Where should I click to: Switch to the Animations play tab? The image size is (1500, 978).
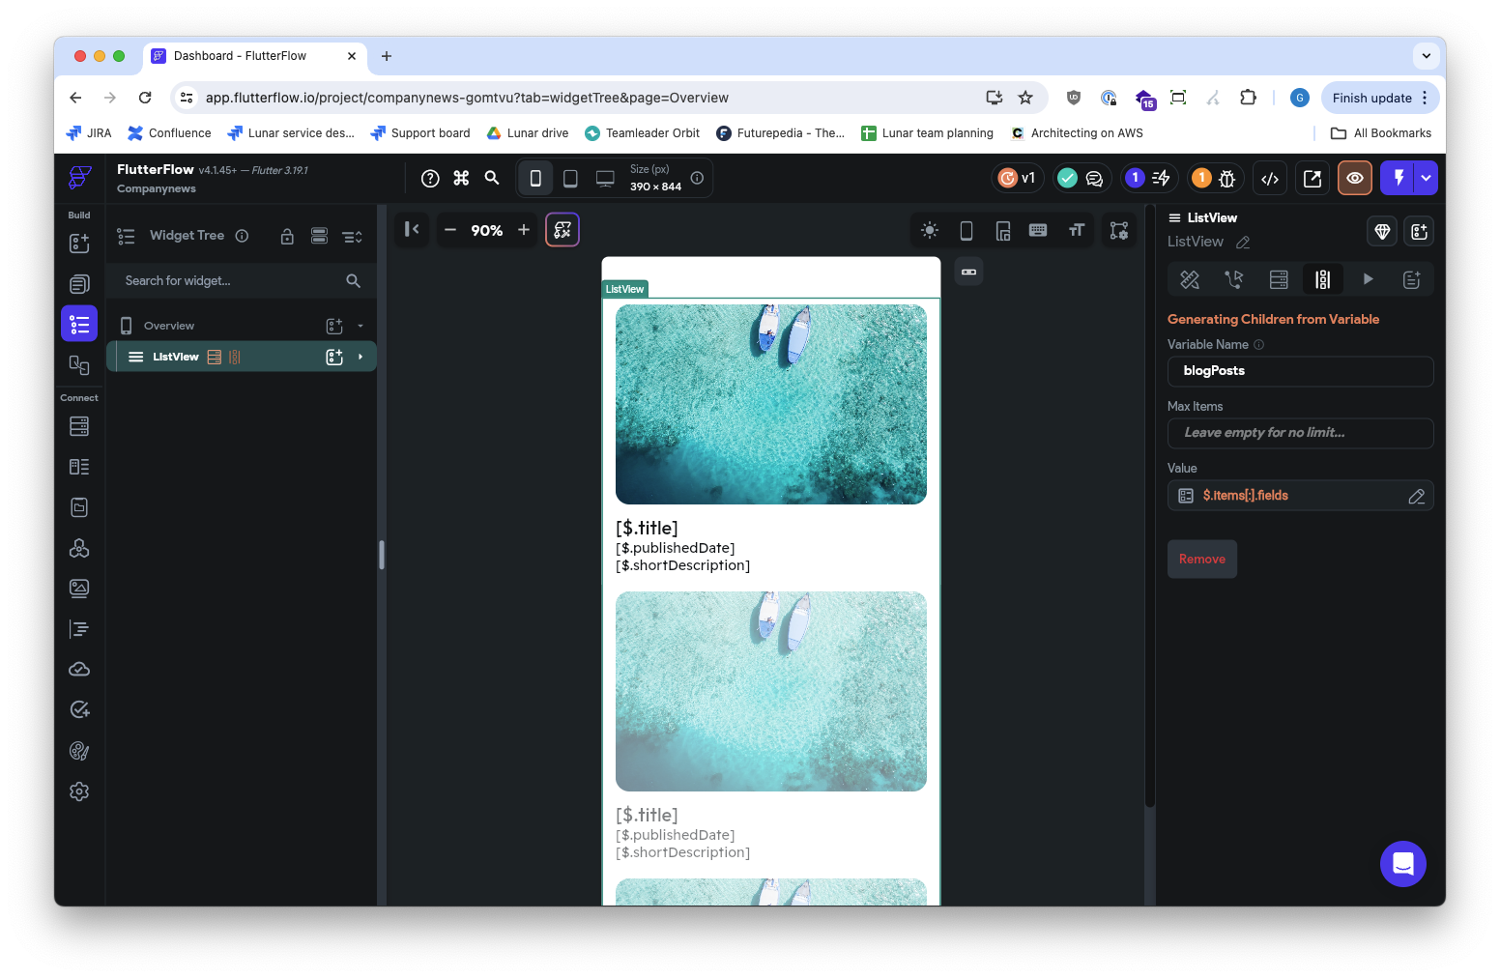(1368, 279)
